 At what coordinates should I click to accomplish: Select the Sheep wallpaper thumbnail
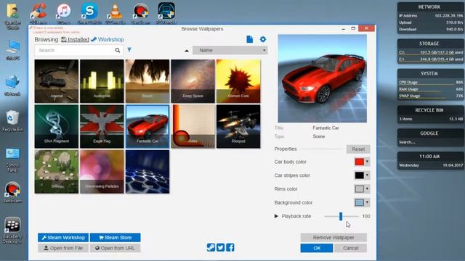pos(57,172)
